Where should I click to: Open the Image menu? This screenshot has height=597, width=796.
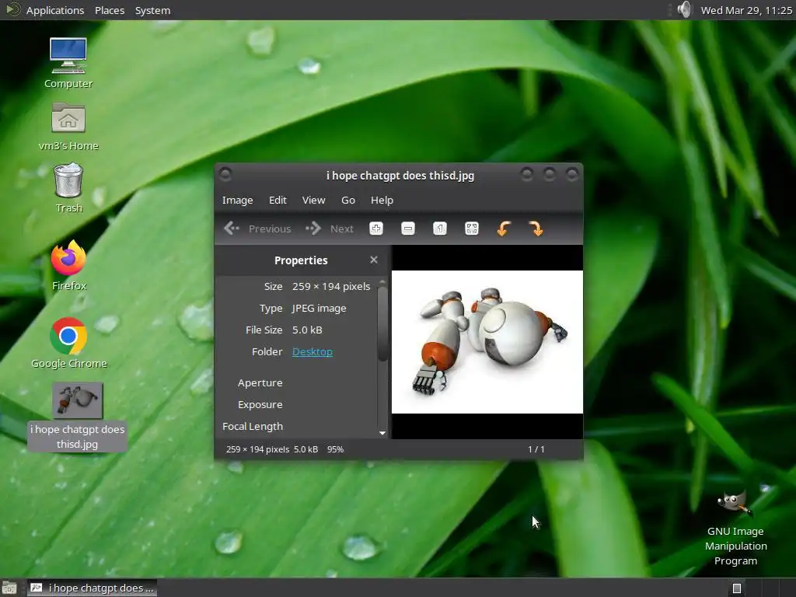pyautogui.click(x=237, y=200)
